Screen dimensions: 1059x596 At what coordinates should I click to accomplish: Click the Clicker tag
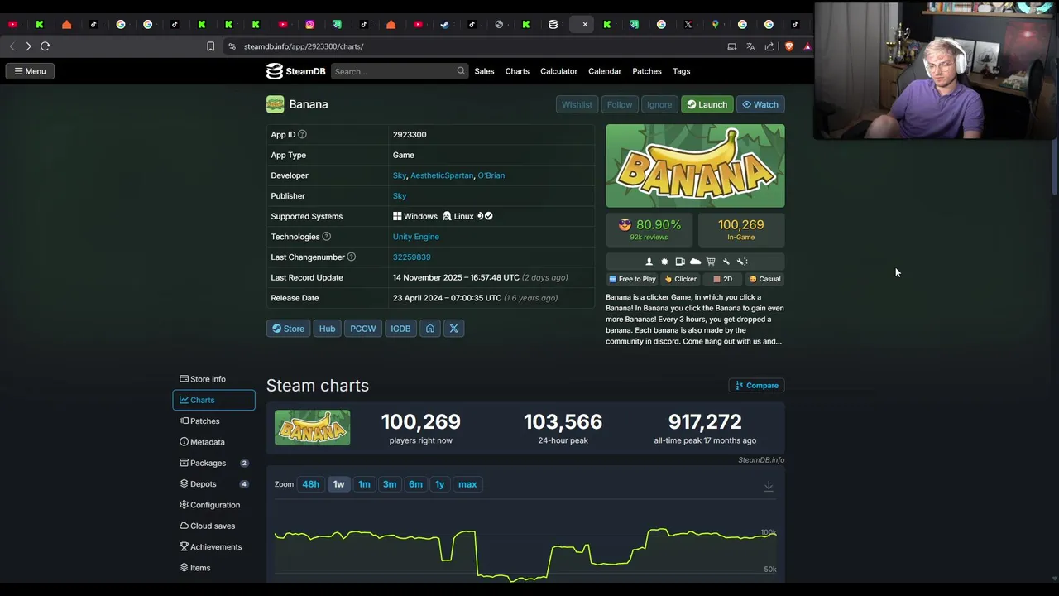[x=680, y=279]
